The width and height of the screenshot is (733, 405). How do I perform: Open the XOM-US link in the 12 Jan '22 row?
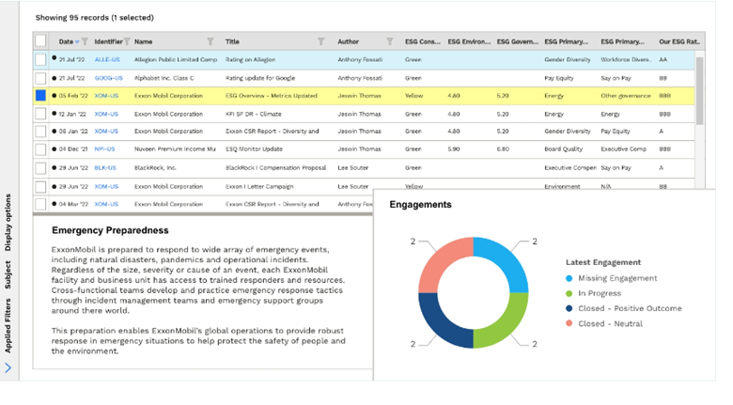click(x=106, y=114)
